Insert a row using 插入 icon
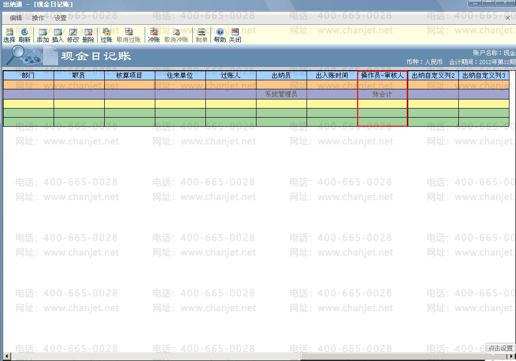Viewport: 516px width, 361px height. (58, 35)
